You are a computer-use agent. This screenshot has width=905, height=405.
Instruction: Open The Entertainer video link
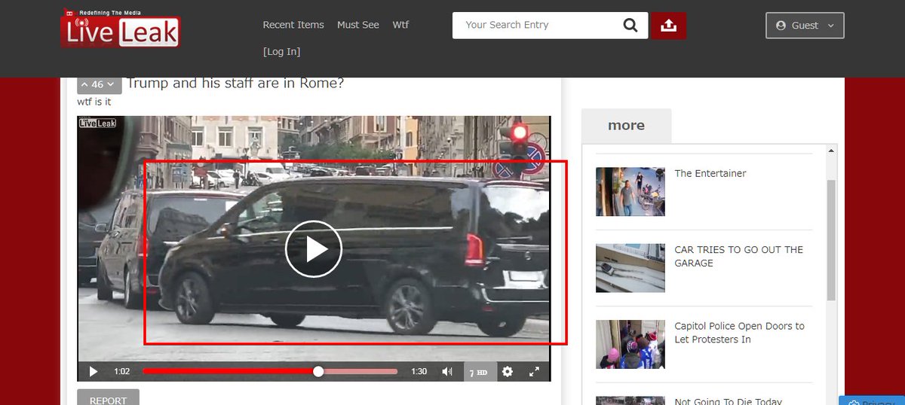(710, 173)
